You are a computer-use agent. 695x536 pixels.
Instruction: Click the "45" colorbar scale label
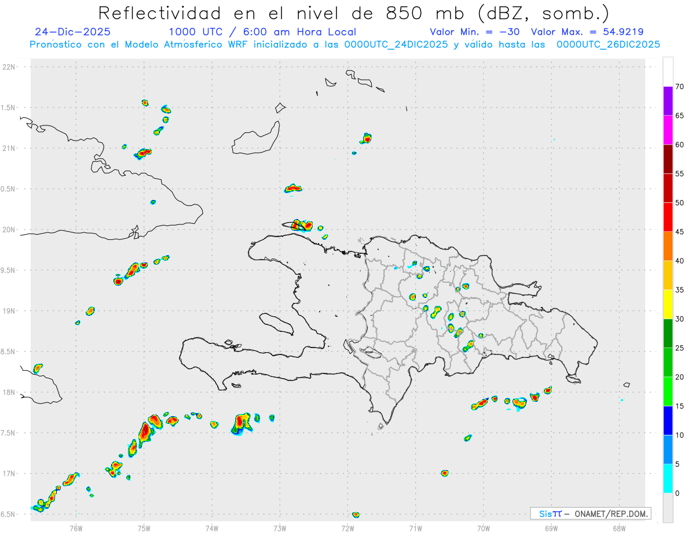click(679, 232)
